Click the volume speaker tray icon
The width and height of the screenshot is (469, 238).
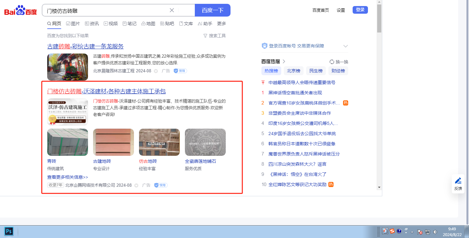(x=436, y=232)
